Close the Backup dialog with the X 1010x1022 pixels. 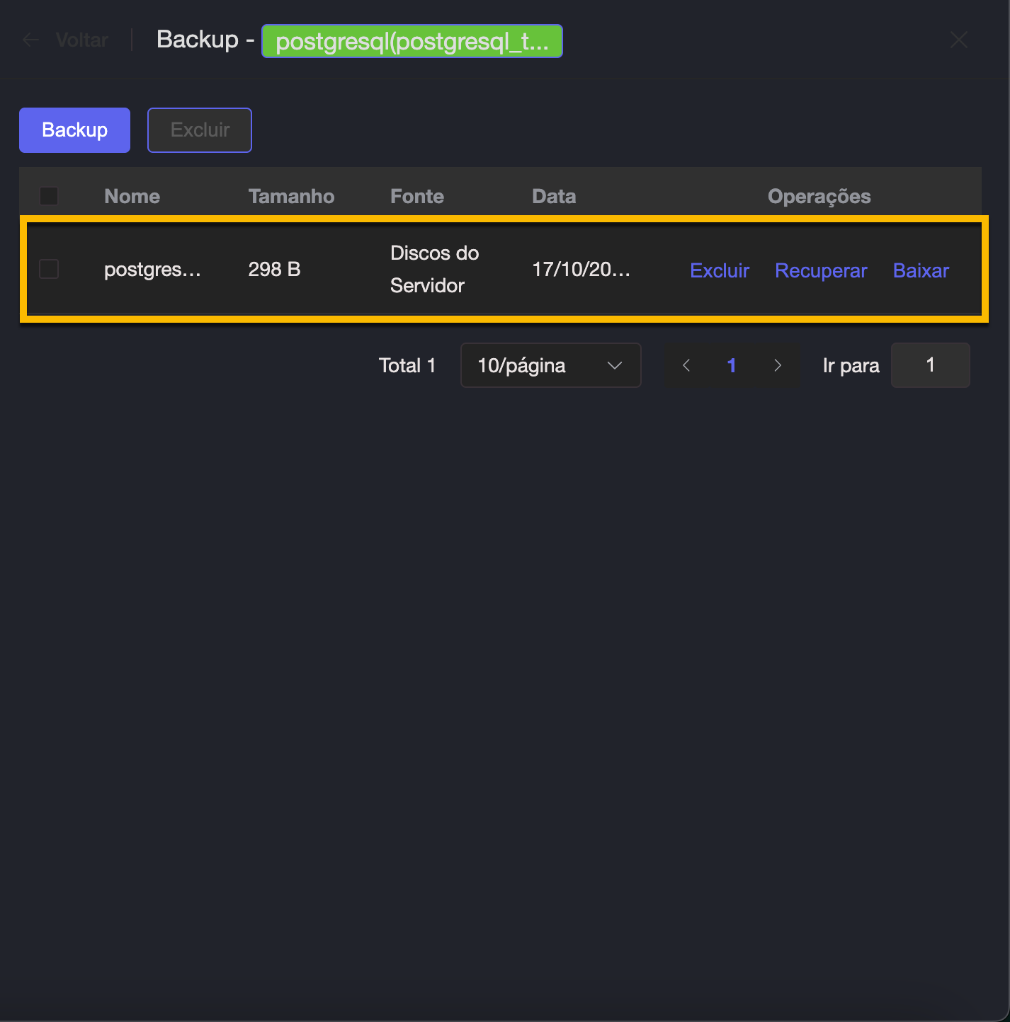[x=958, y=40]
